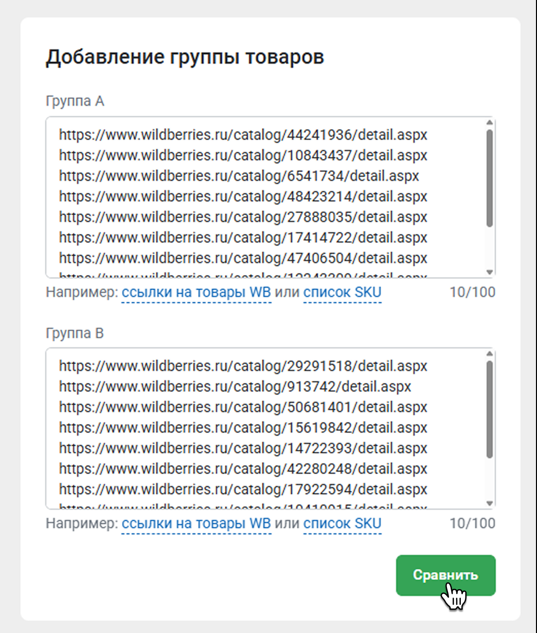Viewport: 537px width, 633px height.
Task: Click the Группа A field label
Action: coord(75,101)
